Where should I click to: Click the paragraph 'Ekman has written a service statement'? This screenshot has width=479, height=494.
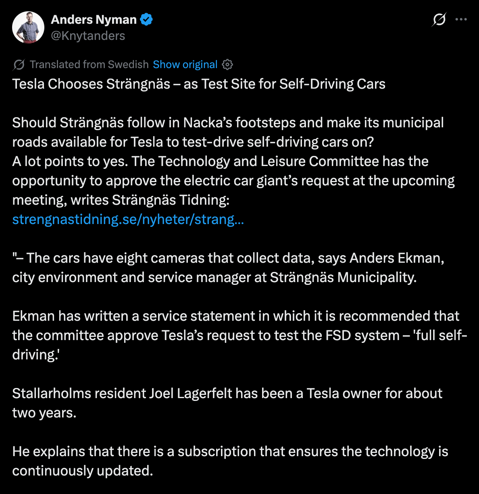tap(235, 316)
